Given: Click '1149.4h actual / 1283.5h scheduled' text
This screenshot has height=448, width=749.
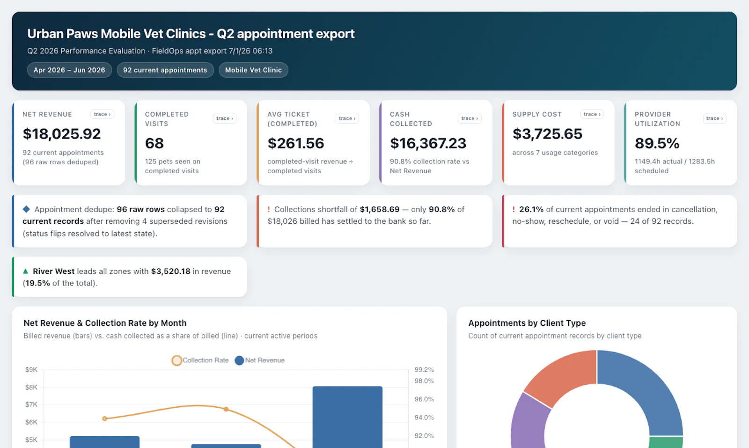Looking at the screenshot, I should tap(675, 166).
